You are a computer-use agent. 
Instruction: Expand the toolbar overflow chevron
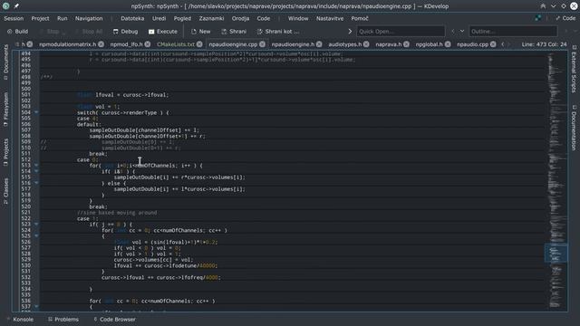[x=350, y=32]
